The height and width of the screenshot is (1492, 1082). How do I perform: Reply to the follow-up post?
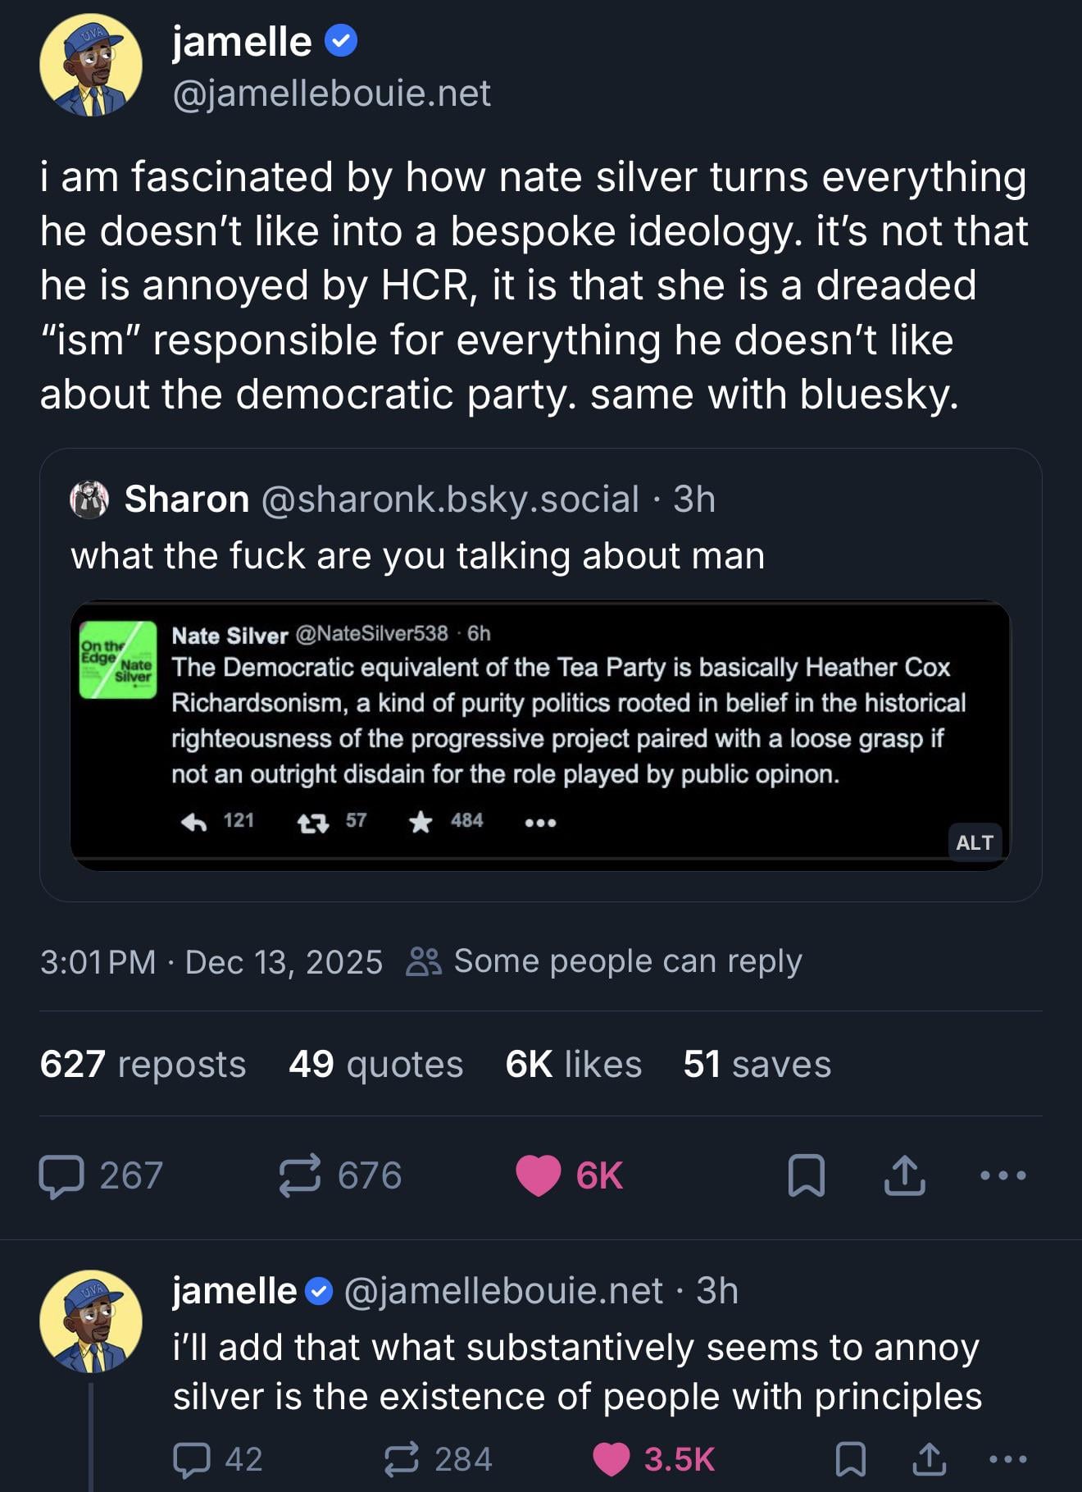tap(192, 1460)
